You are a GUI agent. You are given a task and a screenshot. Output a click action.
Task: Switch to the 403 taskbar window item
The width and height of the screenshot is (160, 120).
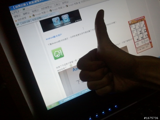85,92
